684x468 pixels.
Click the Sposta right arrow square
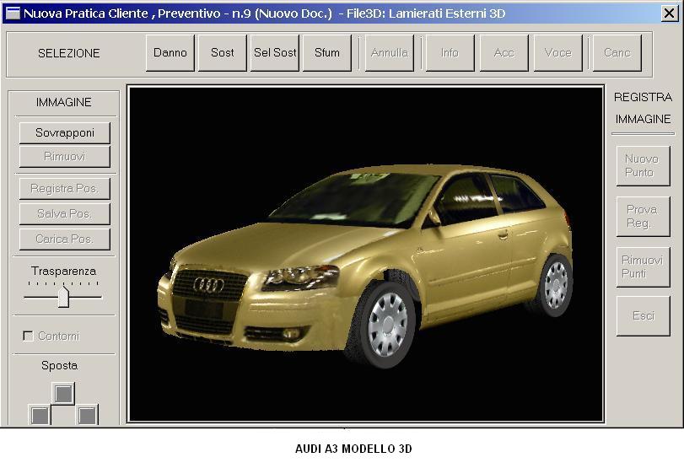[87, 415]
